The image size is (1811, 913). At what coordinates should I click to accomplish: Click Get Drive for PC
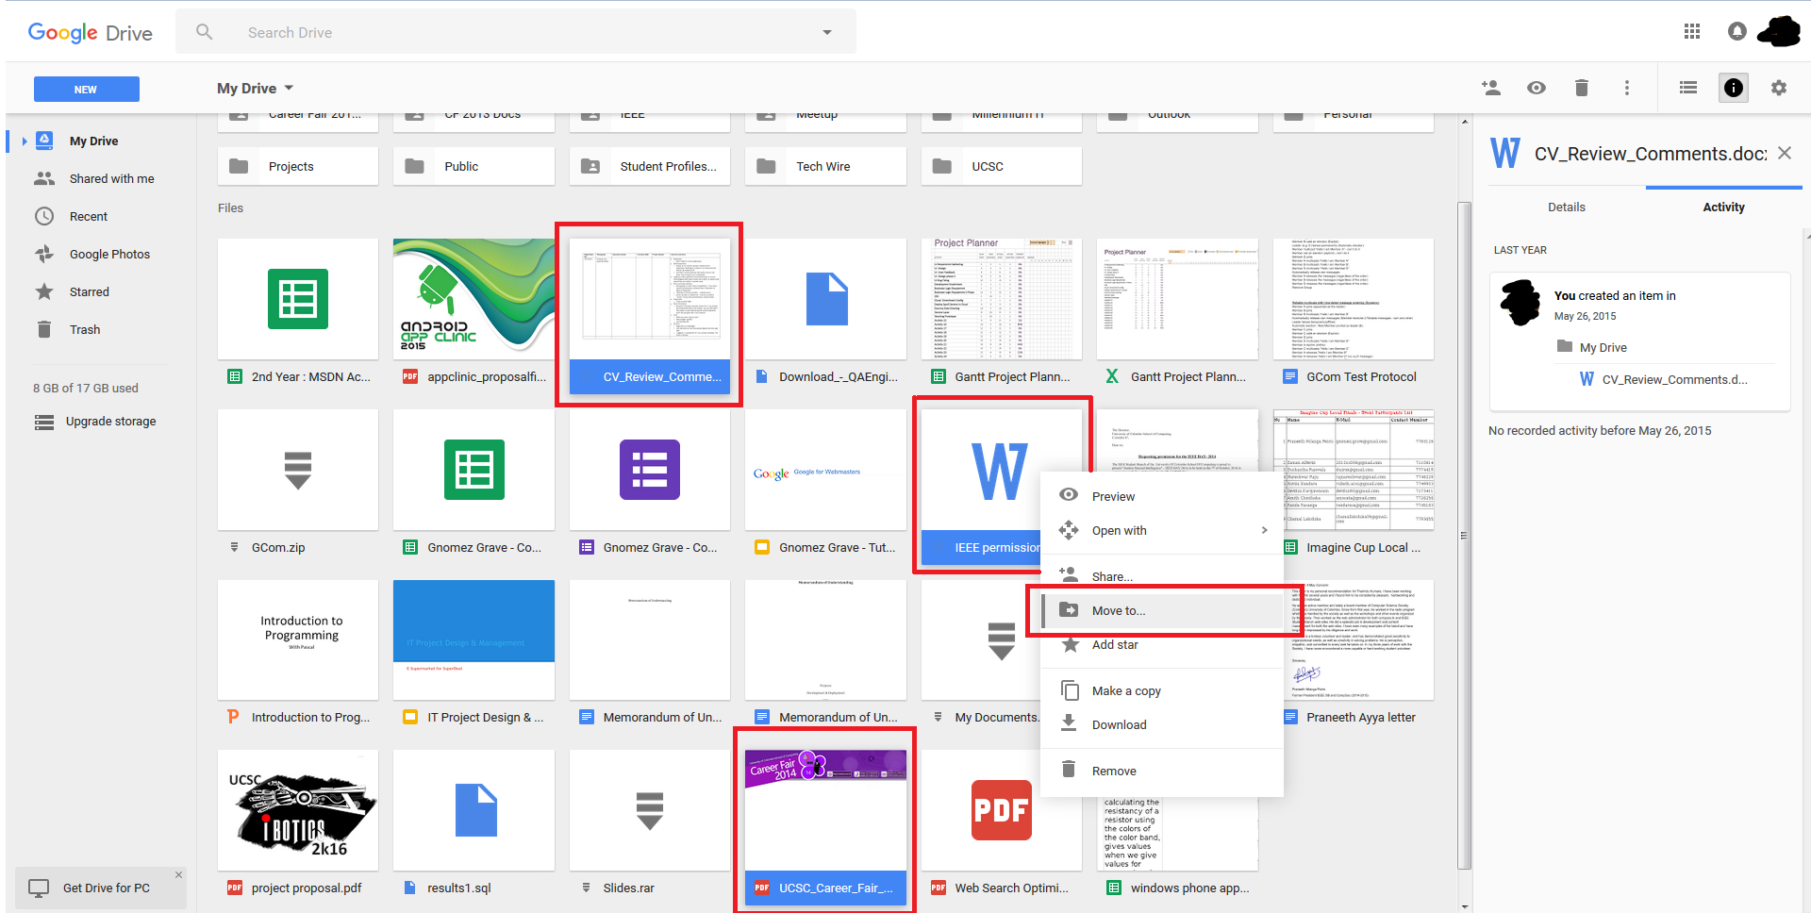100,888
